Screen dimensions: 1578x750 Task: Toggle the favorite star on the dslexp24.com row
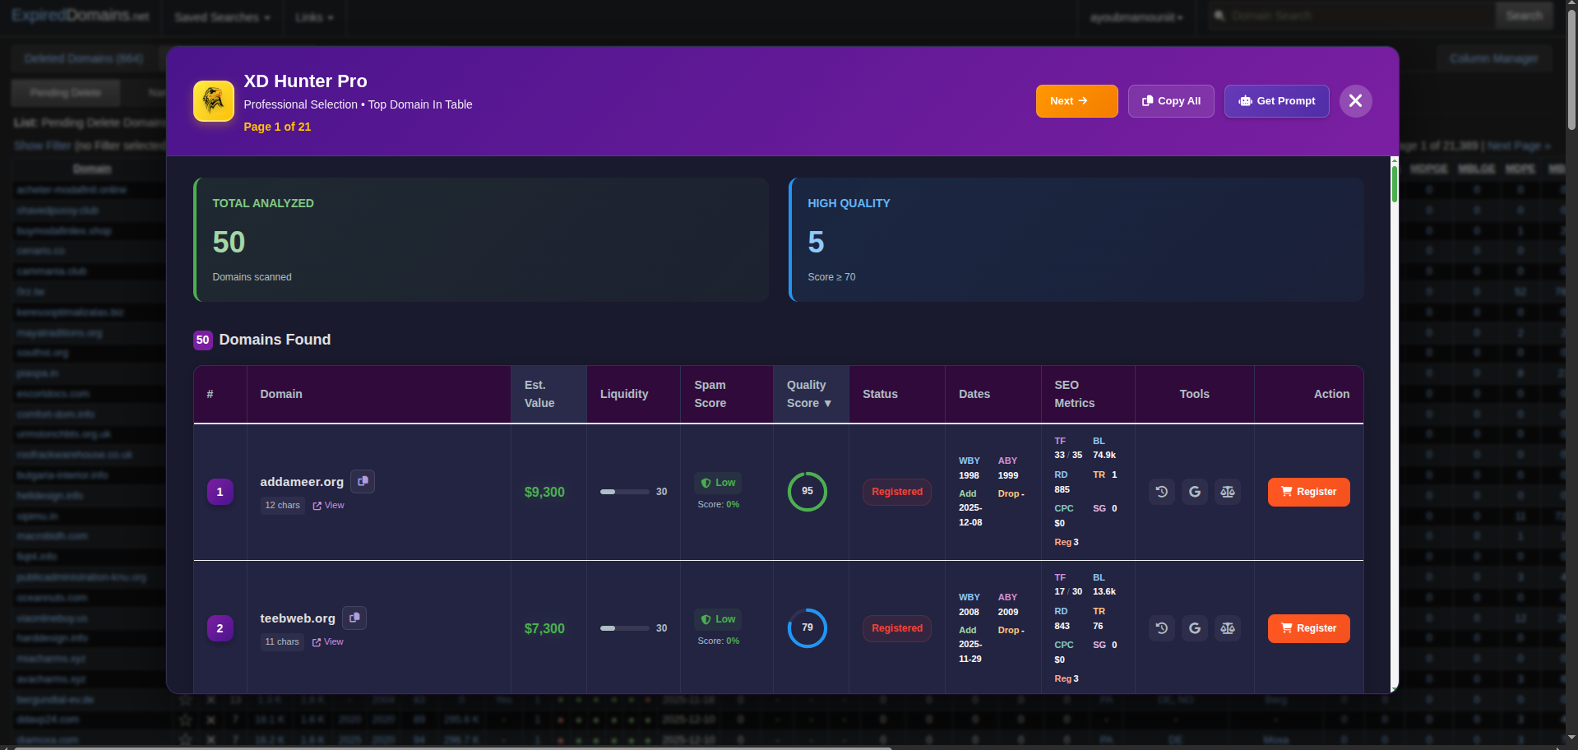[186, 720]
